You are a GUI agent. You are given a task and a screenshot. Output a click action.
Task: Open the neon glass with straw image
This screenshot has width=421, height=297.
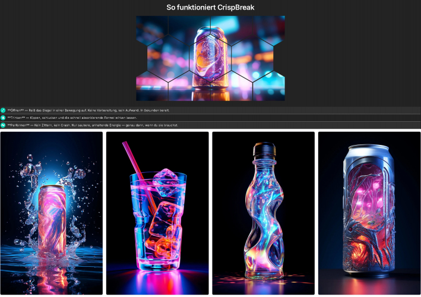tap(157, 213)
